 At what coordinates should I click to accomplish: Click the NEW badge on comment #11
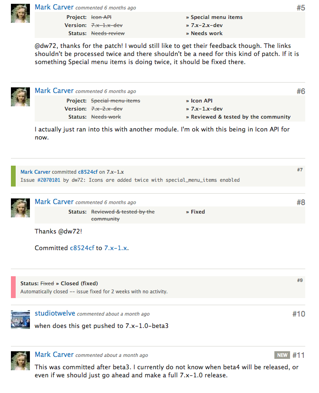282,355
